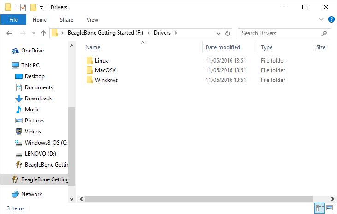This screenshot has height=214, width=337.
Task: Click the Up one level arrow
Action: coord(43,33)
